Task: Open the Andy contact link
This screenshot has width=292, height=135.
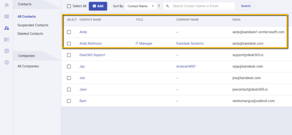Action: pyautogui.click(x=83, y=32)
